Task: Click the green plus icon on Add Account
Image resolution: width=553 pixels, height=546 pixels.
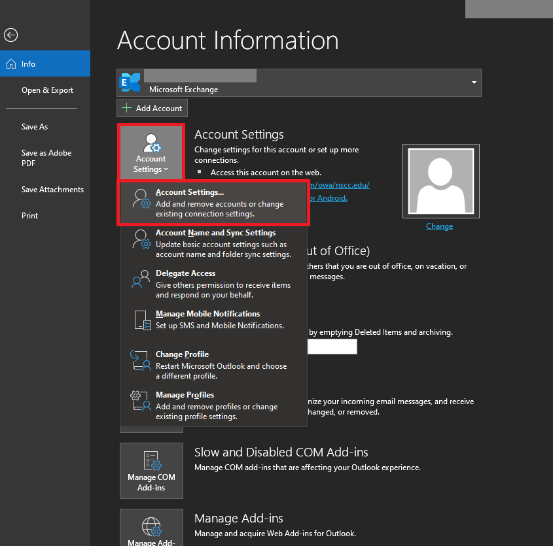Action: tap(126, 108)
